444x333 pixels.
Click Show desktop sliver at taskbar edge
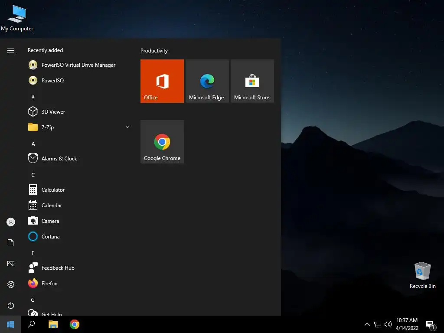[443, 324]
